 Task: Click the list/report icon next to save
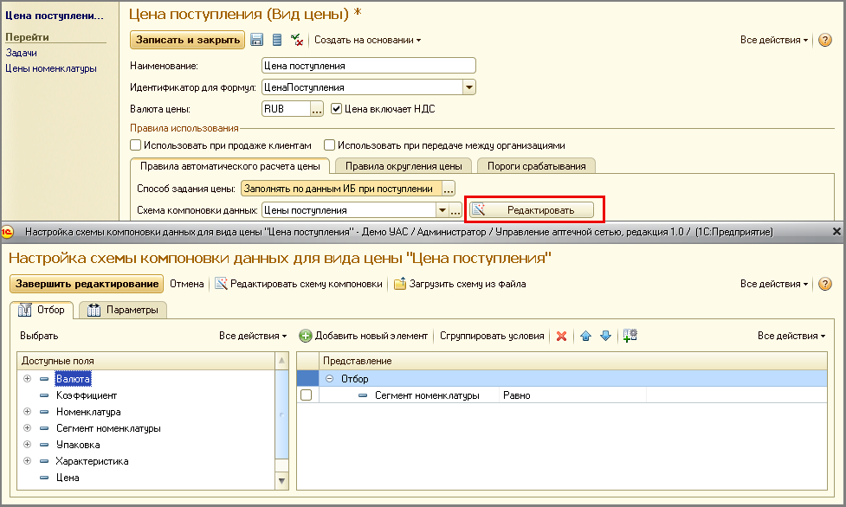(277, 40)
